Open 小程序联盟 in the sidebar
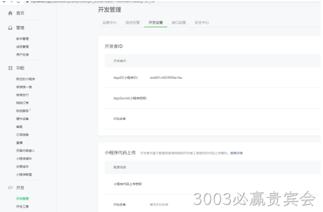This screenshot has width=323, height=212. pyautogui.click(x=24, y=174)
